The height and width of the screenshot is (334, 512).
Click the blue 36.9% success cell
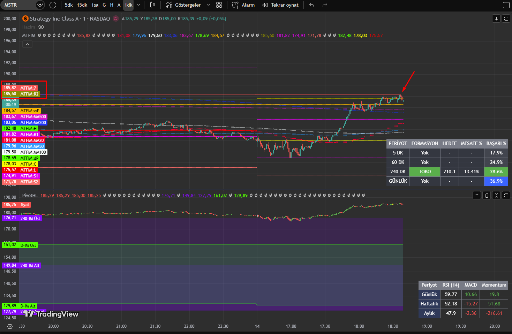pos(496,181)
